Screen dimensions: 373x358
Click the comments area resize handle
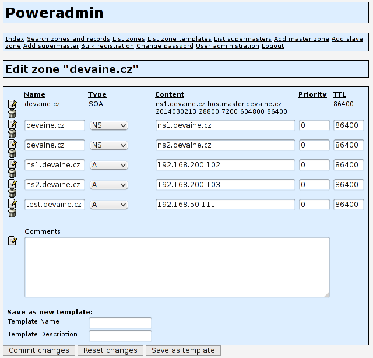[x=327, y=294]
